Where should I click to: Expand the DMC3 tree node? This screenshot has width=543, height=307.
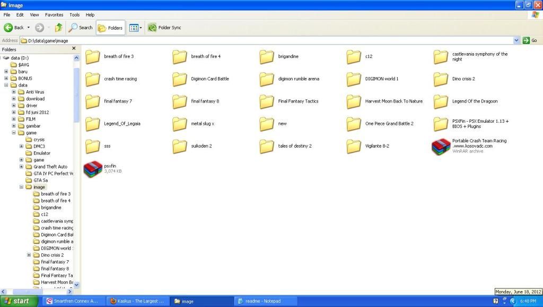21,147
